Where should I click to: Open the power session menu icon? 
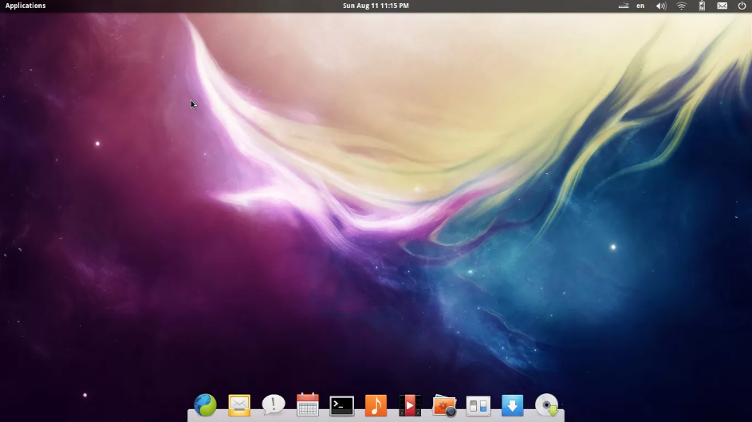click(x=742, y=6)
